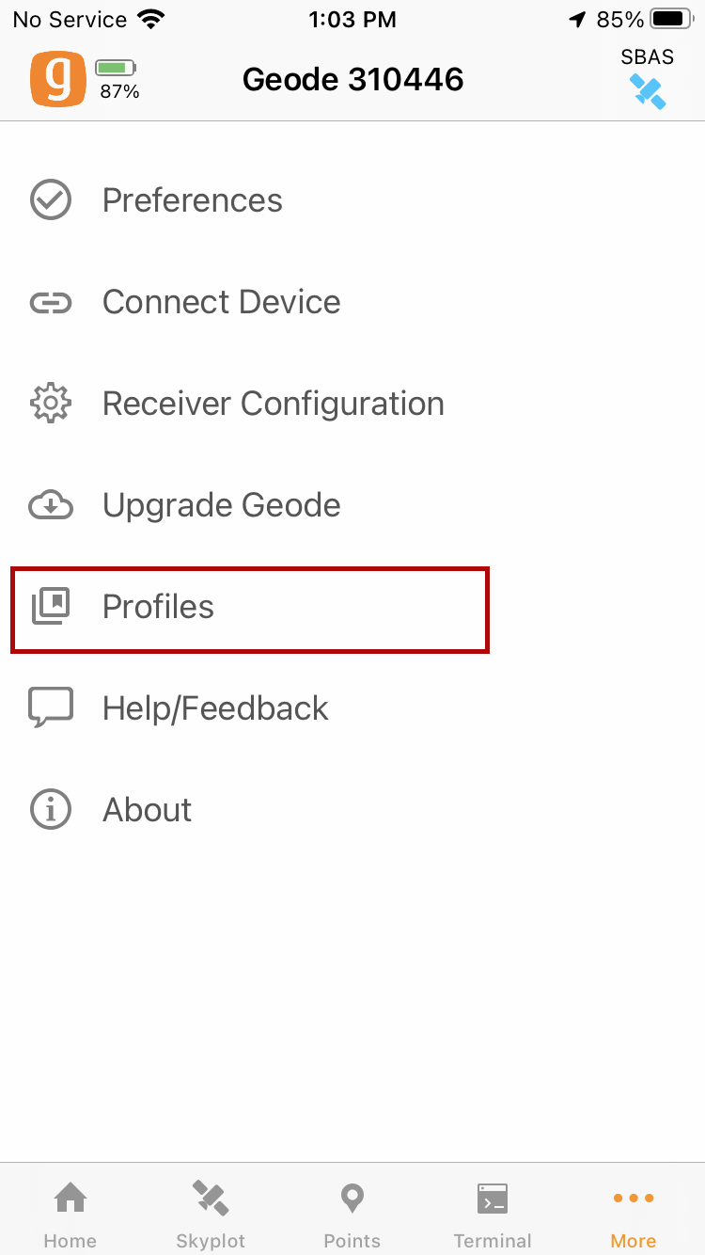The image size is (705, 1255).
Task: Tap the Help/Feedback speech bubble icon
Action: click(51, 707)
